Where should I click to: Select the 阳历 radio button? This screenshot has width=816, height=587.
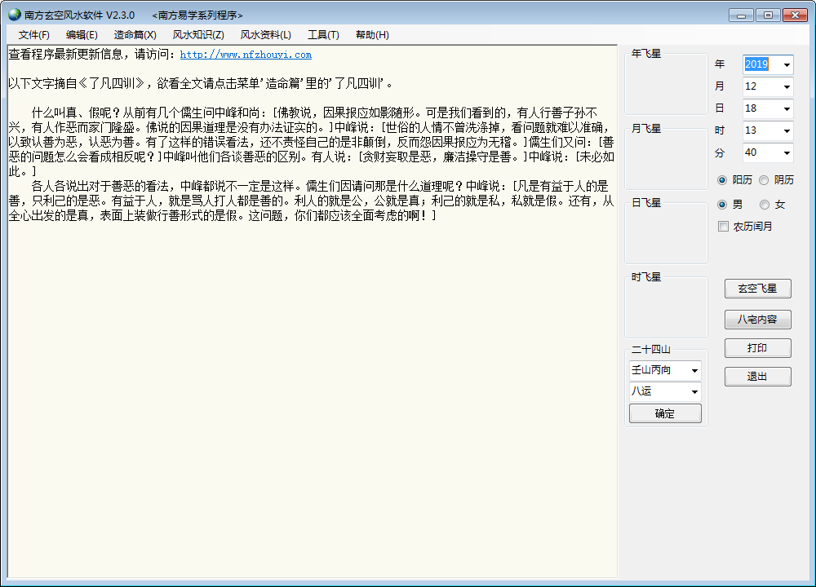click(722, 180)
